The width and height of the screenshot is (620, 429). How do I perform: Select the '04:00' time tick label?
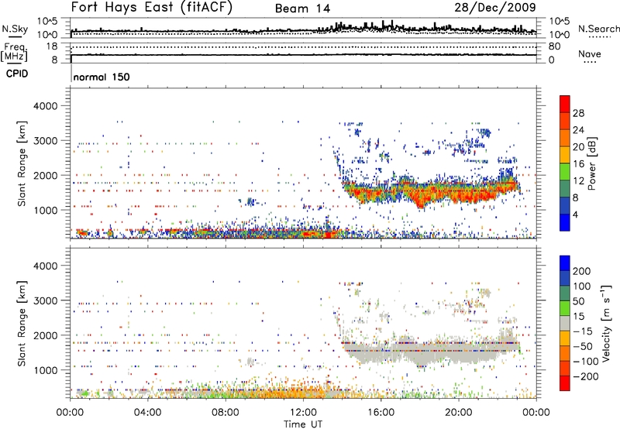tap(147, 413)
